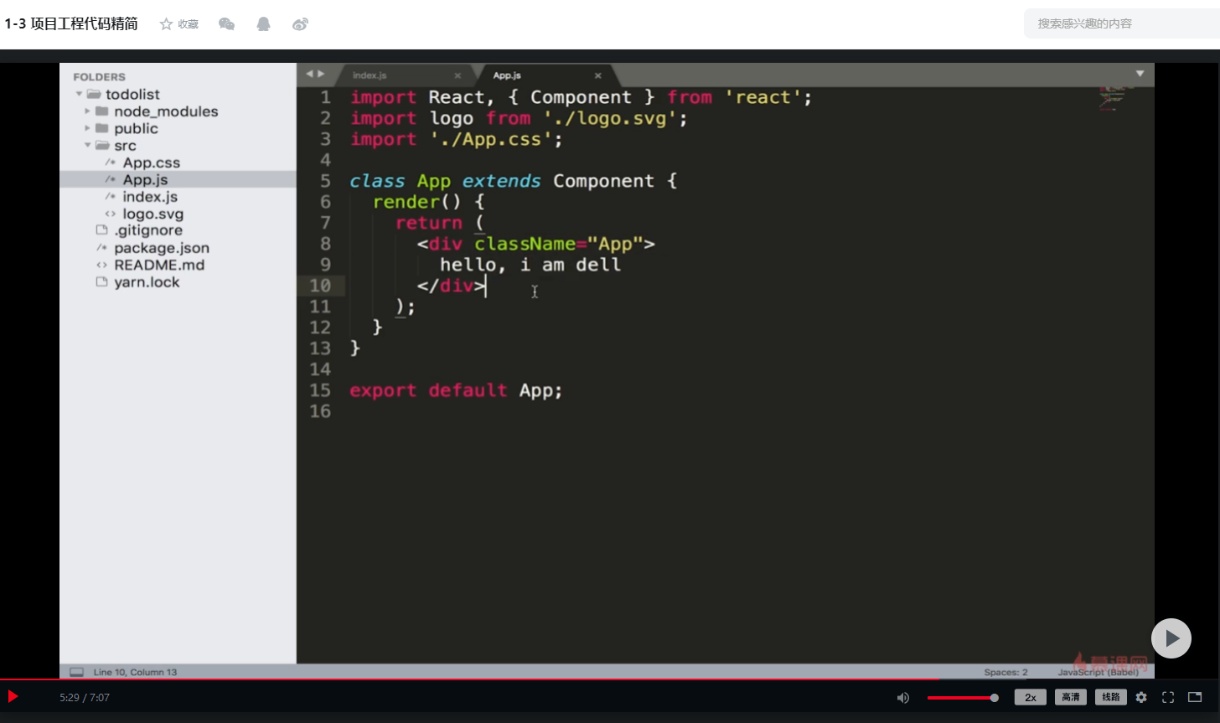
Task: Close the App.js editor tab
Action: click(x=597, y=75)
